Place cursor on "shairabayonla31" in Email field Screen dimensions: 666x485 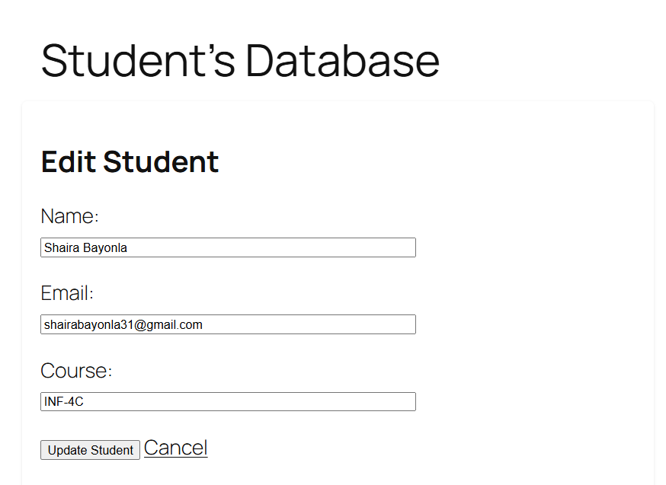click(88, 324)
